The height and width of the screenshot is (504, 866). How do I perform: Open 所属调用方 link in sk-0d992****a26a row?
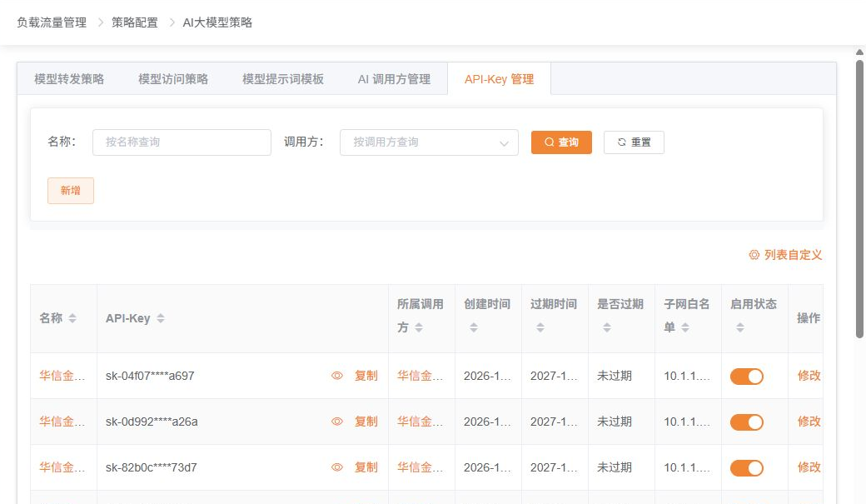(420, 422)
